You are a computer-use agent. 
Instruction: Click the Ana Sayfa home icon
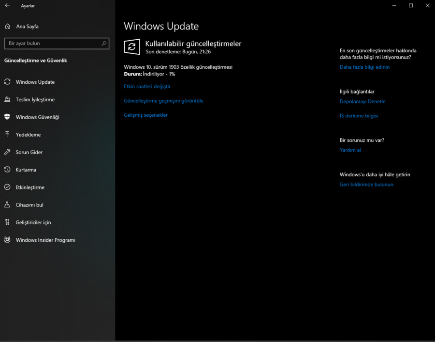pos(7,26)
